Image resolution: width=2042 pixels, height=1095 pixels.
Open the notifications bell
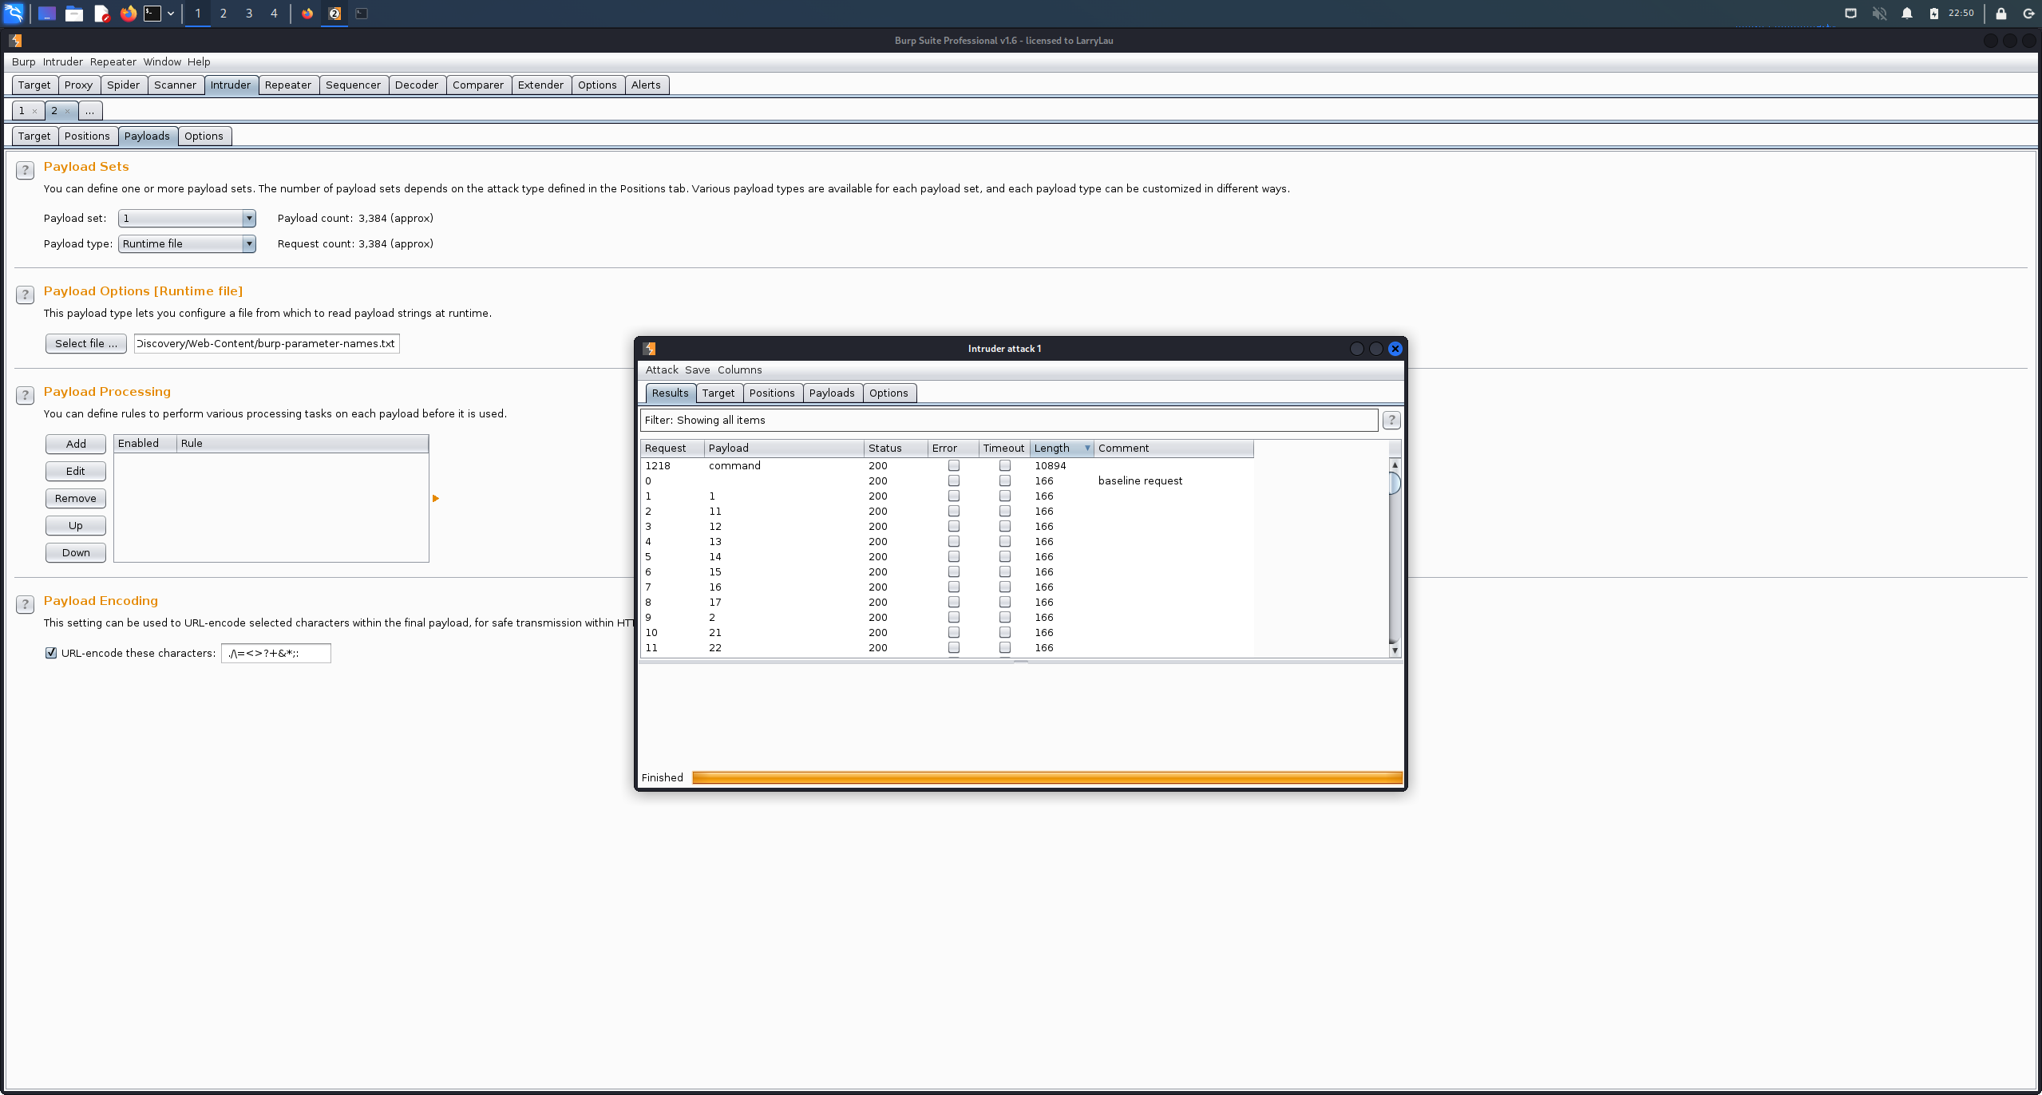[1907, 14]
